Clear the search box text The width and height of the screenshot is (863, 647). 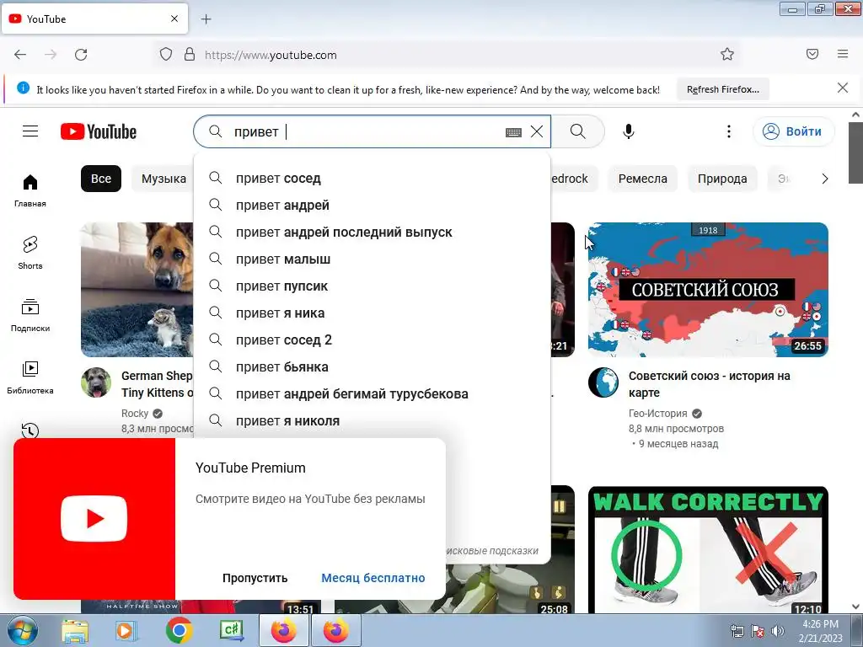pos(537,131)
